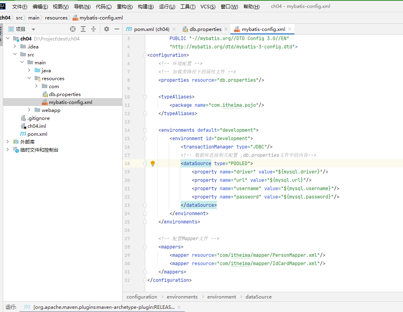Screen dimensions: 403x312
Task: Open the VCS(S) menu
Action: tap(208, 7)
